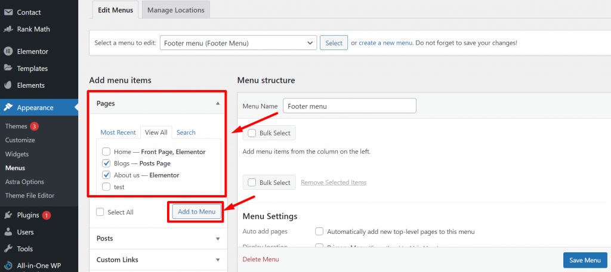Open the Customize submenu item
Viewport: 611px width, 272px height.
(20, 140)
